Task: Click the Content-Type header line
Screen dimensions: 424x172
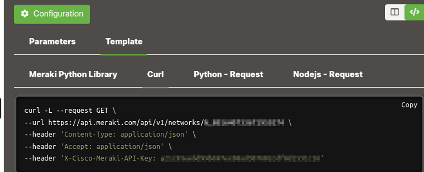Action: pyautogui.click(x=110, y=135)
